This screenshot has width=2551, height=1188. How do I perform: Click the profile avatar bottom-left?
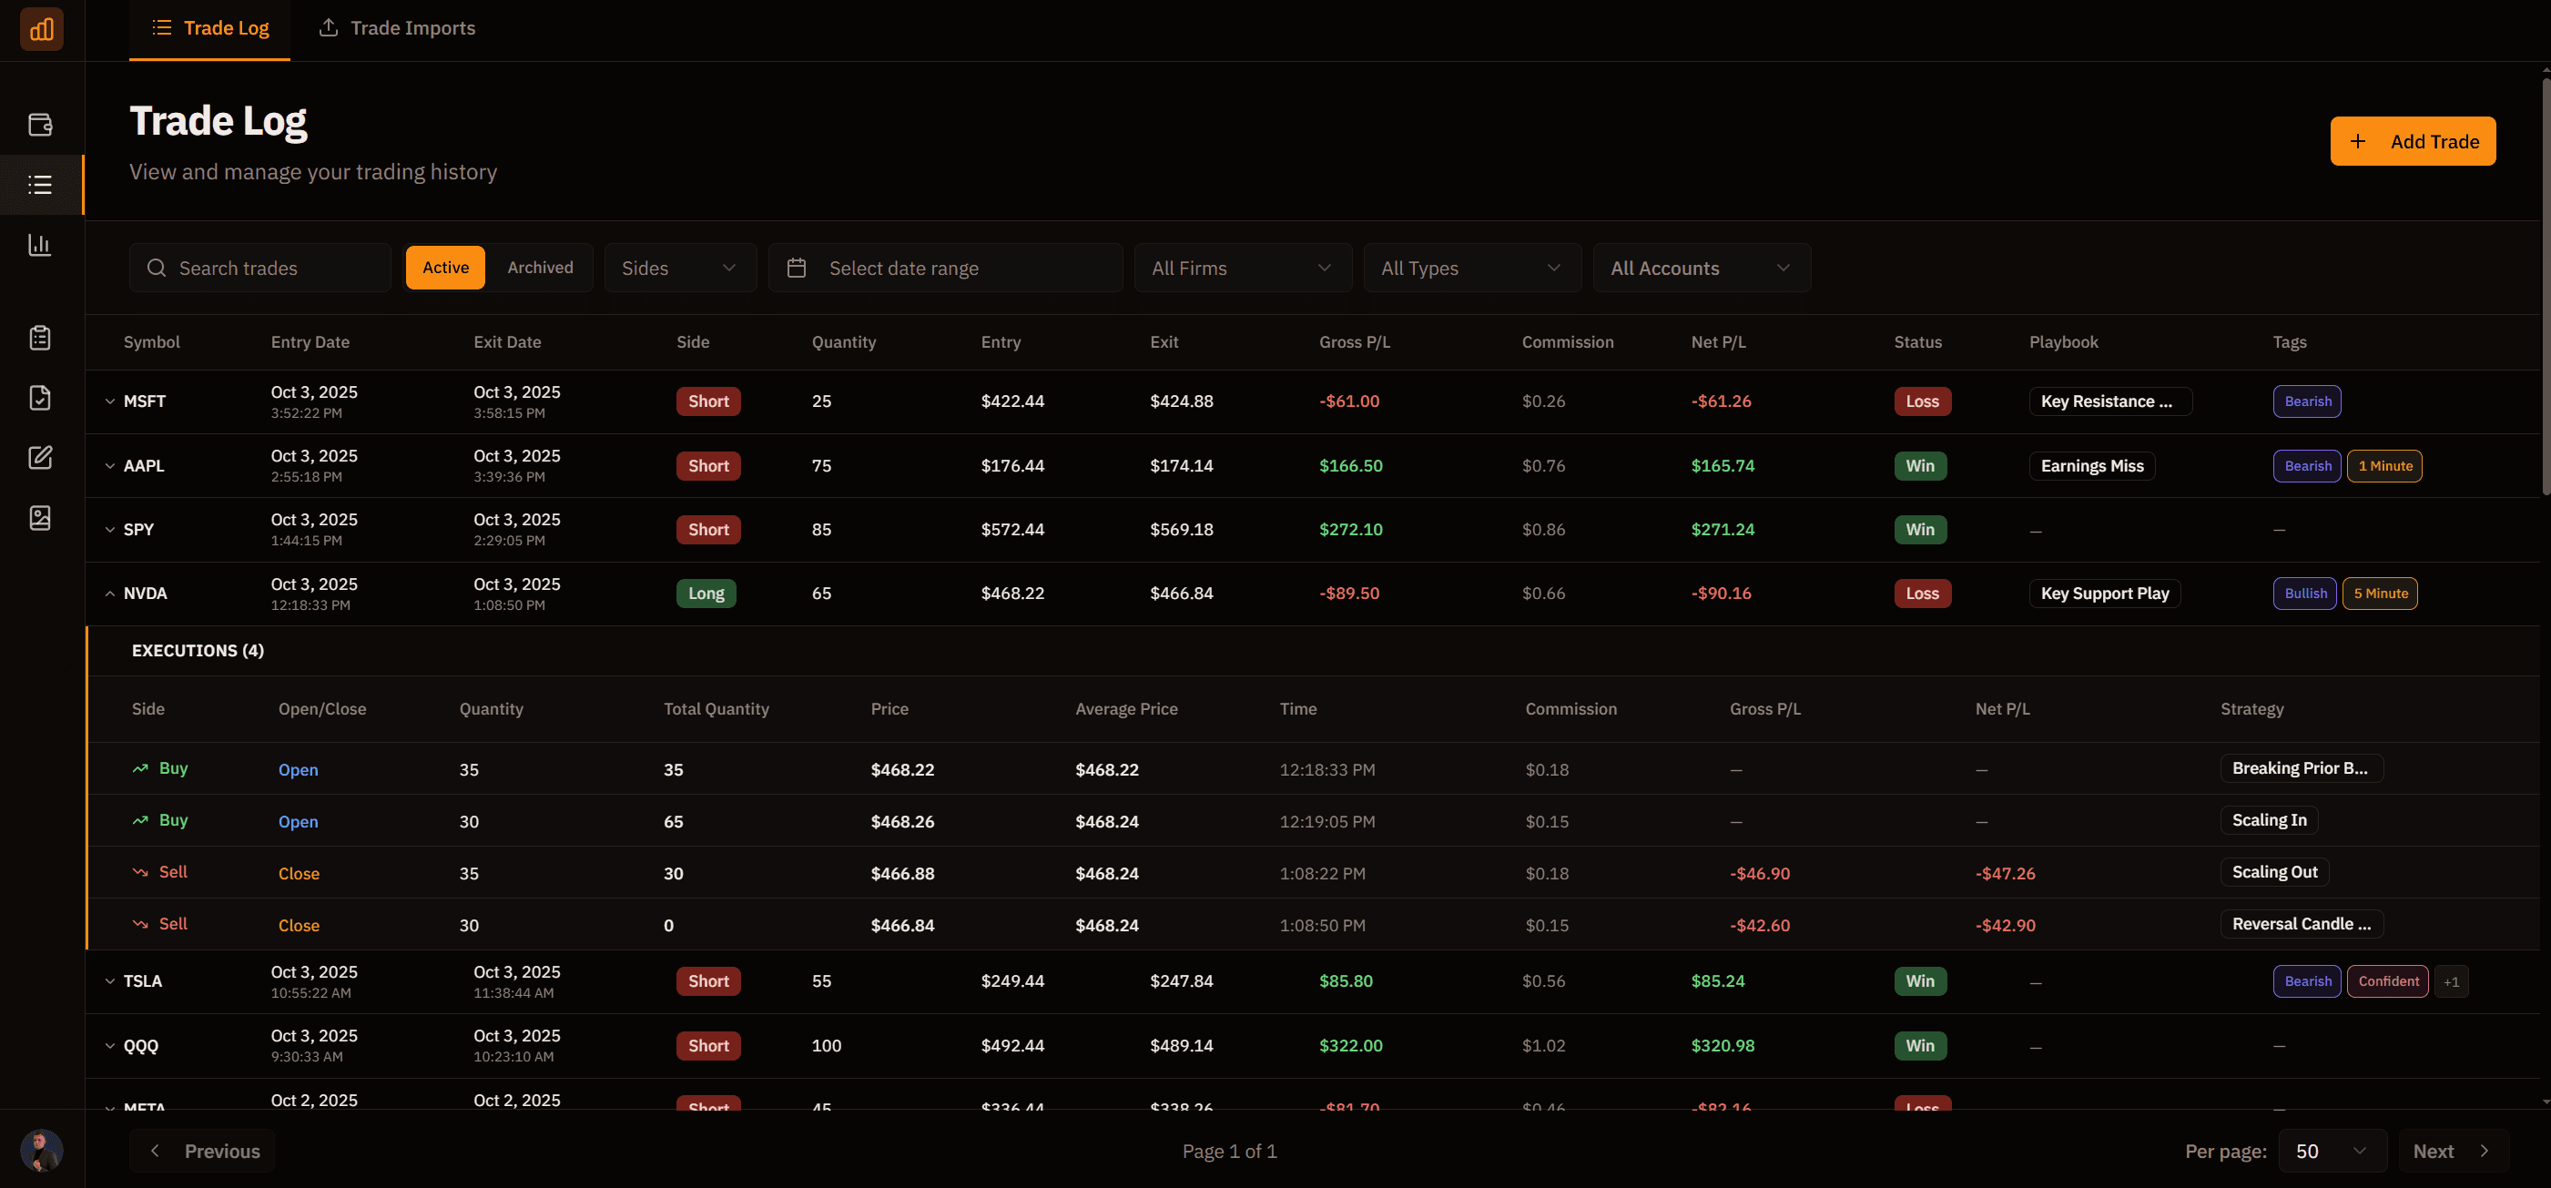tap(40, 1151)
